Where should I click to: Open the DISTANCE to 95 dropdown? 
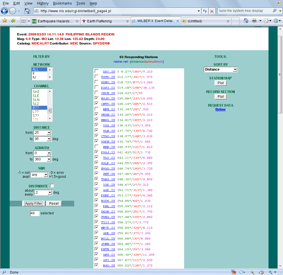[x=42, y=139]
